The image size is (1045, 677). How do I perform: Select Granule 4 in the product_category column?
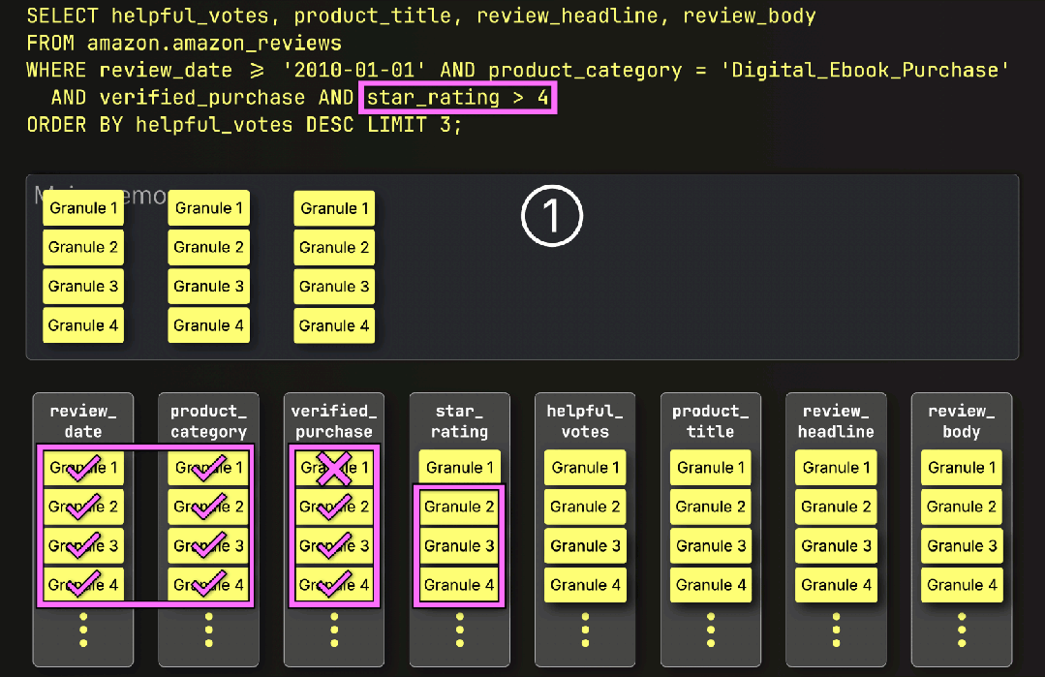208,585
